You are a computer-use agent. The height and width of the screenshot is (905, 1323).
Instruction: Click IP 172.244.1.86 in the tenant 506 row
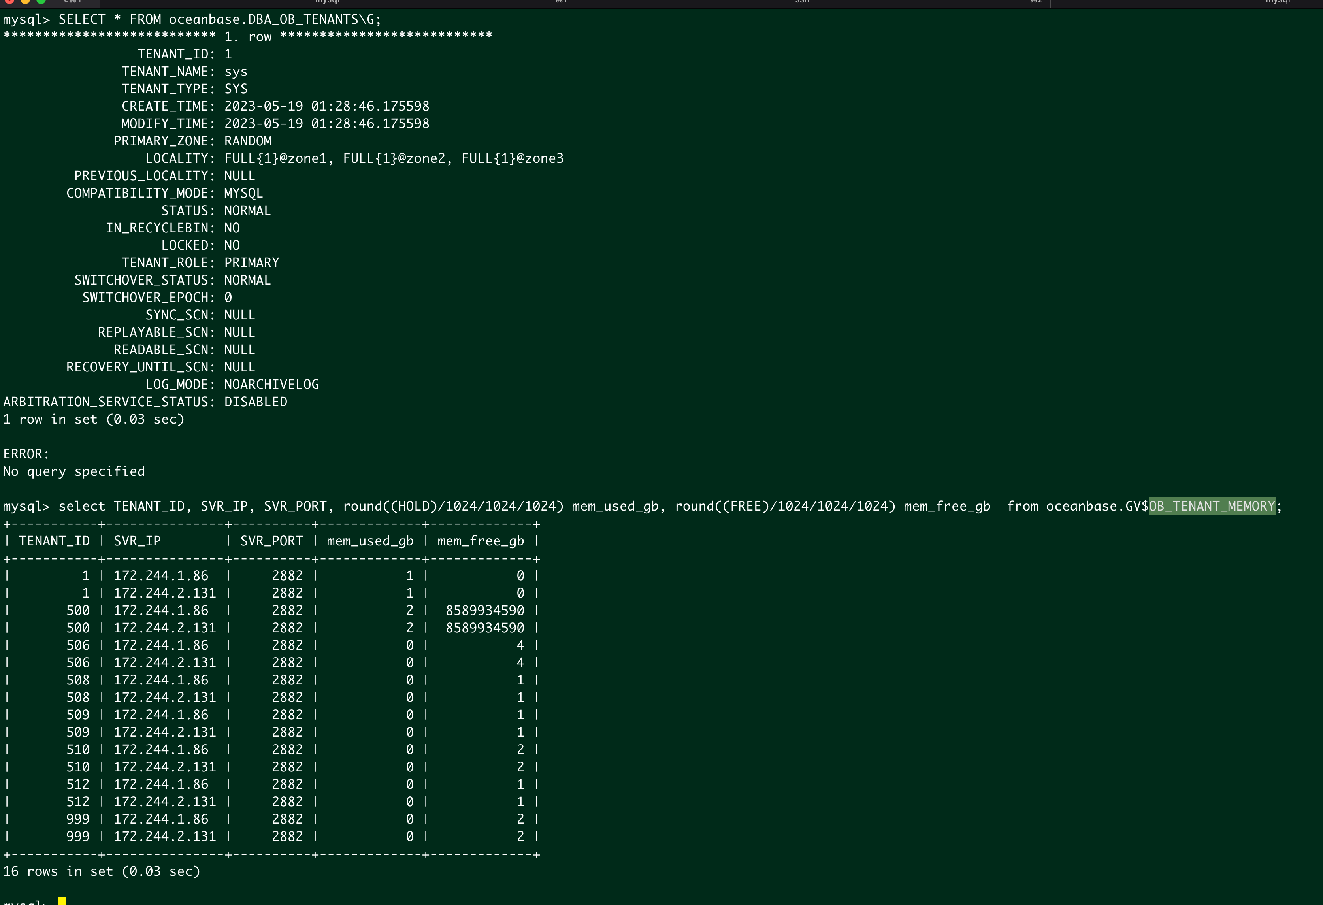pos(161,645)
